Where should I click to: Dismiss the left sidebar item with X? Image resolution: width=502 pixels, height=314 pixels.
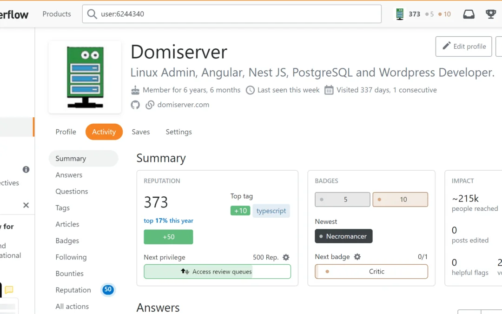(26, 205)
